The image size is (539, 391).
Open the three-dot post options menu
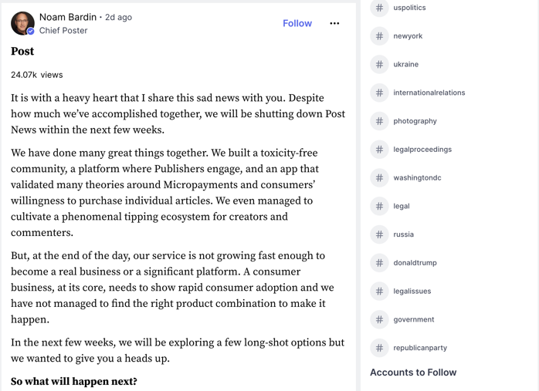[334, 23]
